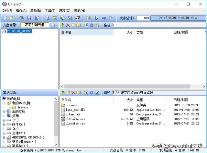Screen dimensions: 207x153
Task: Click the Save floppy disk icon
Action: [29, 18]
